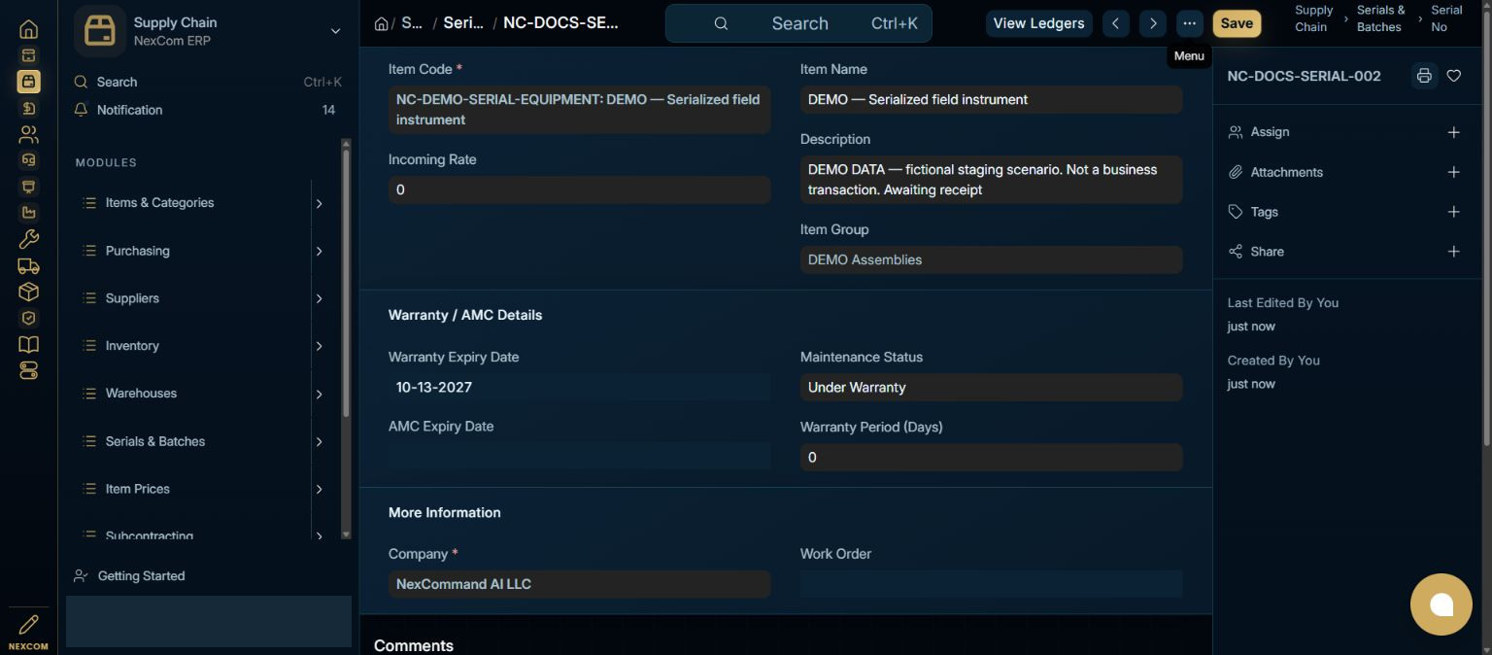The width and height of the screenshot is (1492, 655).
Task: Expand Inventory module chevron
Action: pyautogui.click(x=319, y=346)
